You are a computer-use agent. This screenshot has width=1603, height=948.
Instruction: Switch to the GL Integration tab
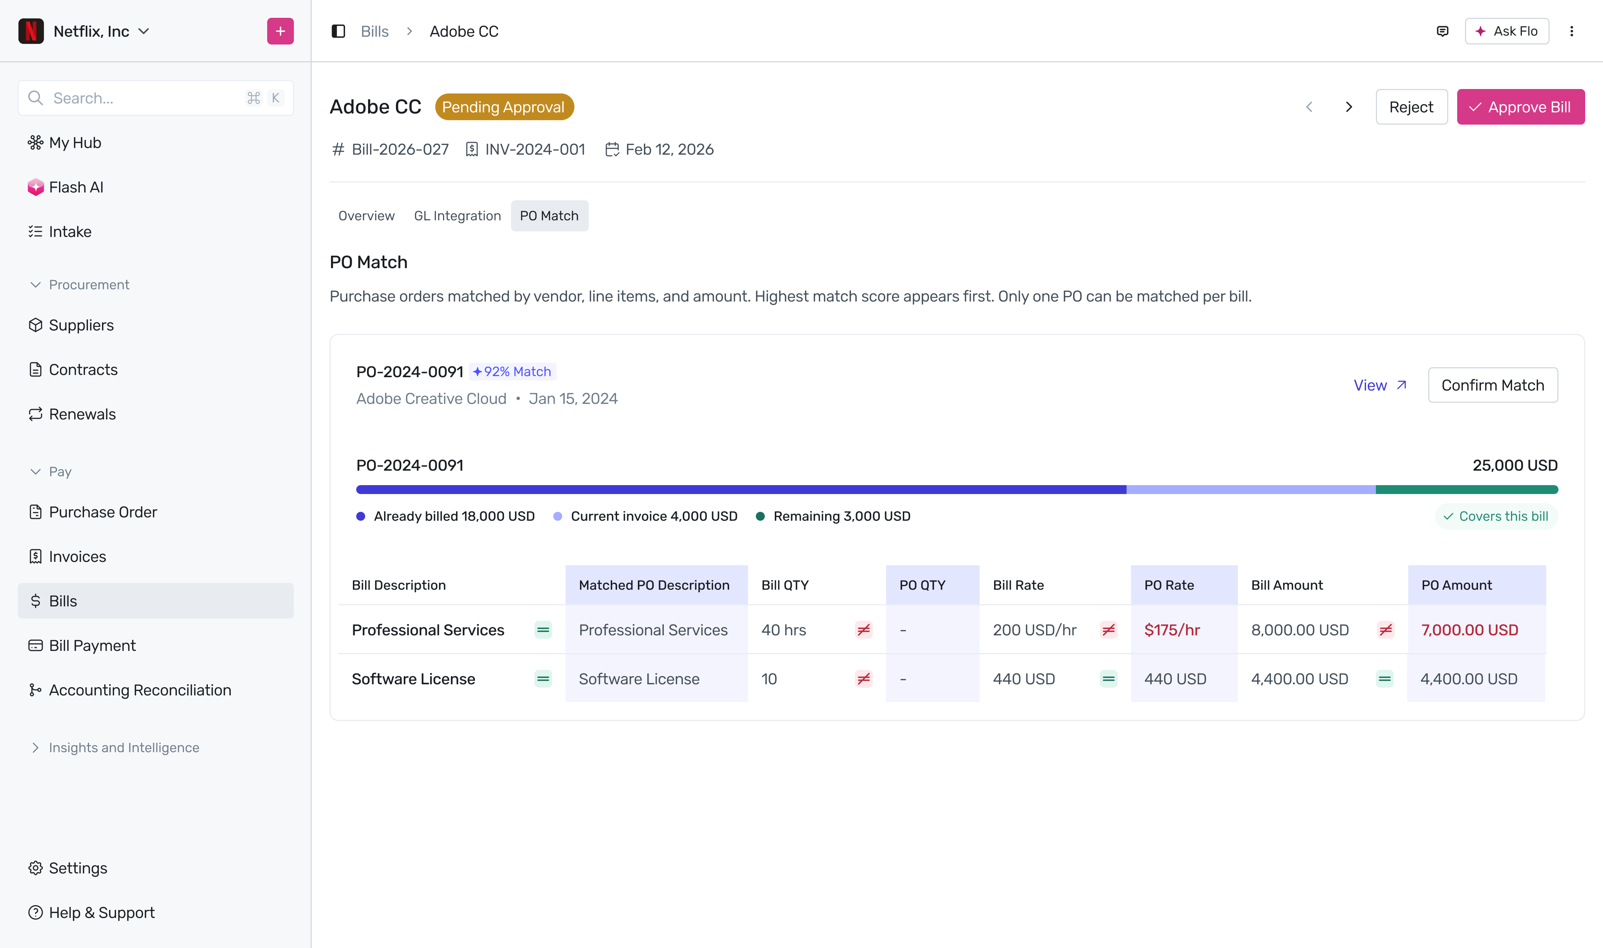[457, 216]
